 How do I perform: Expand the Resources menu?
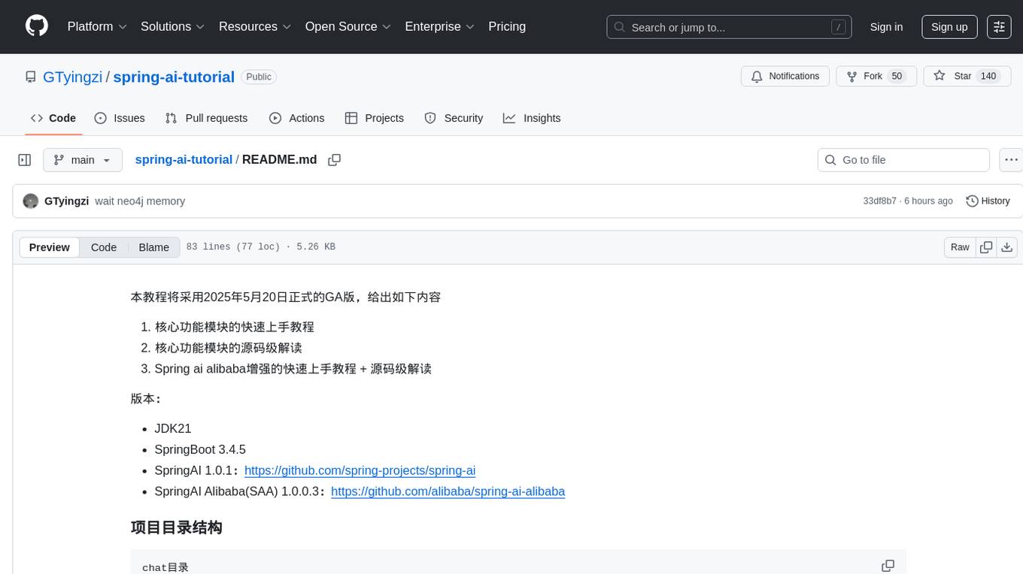pyautogui.click(x=255, y=26)
